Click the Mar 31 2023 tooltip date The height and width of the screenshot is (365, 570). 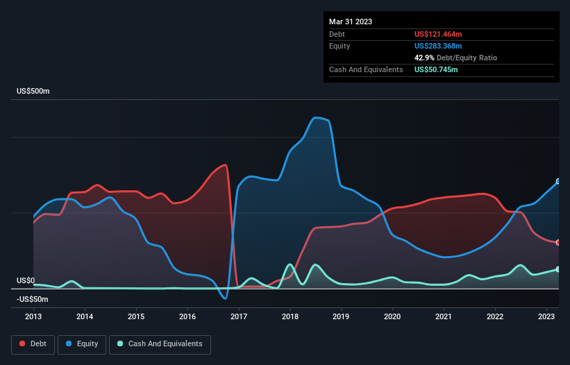[351, 22]
